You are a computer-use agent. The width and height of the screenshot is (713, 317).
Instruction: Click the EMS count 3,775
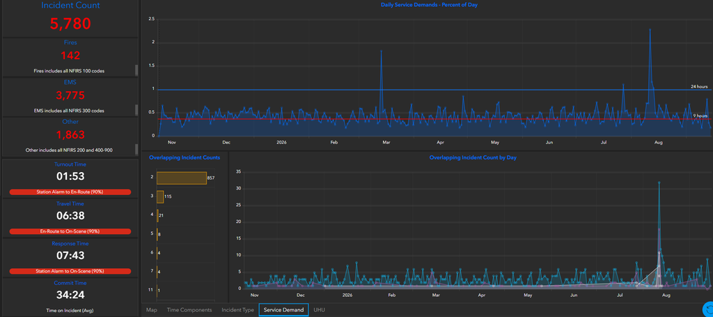click(70, 95)
